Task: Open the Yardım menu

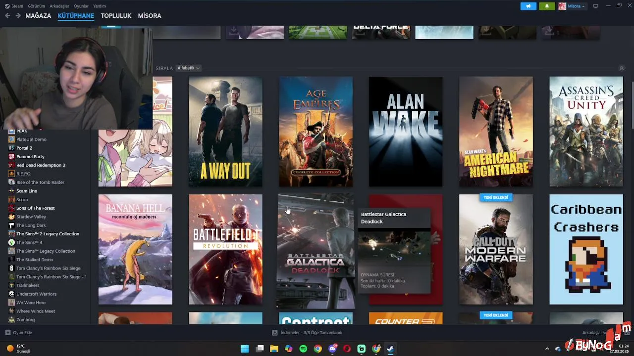Action: pos(100,6)
